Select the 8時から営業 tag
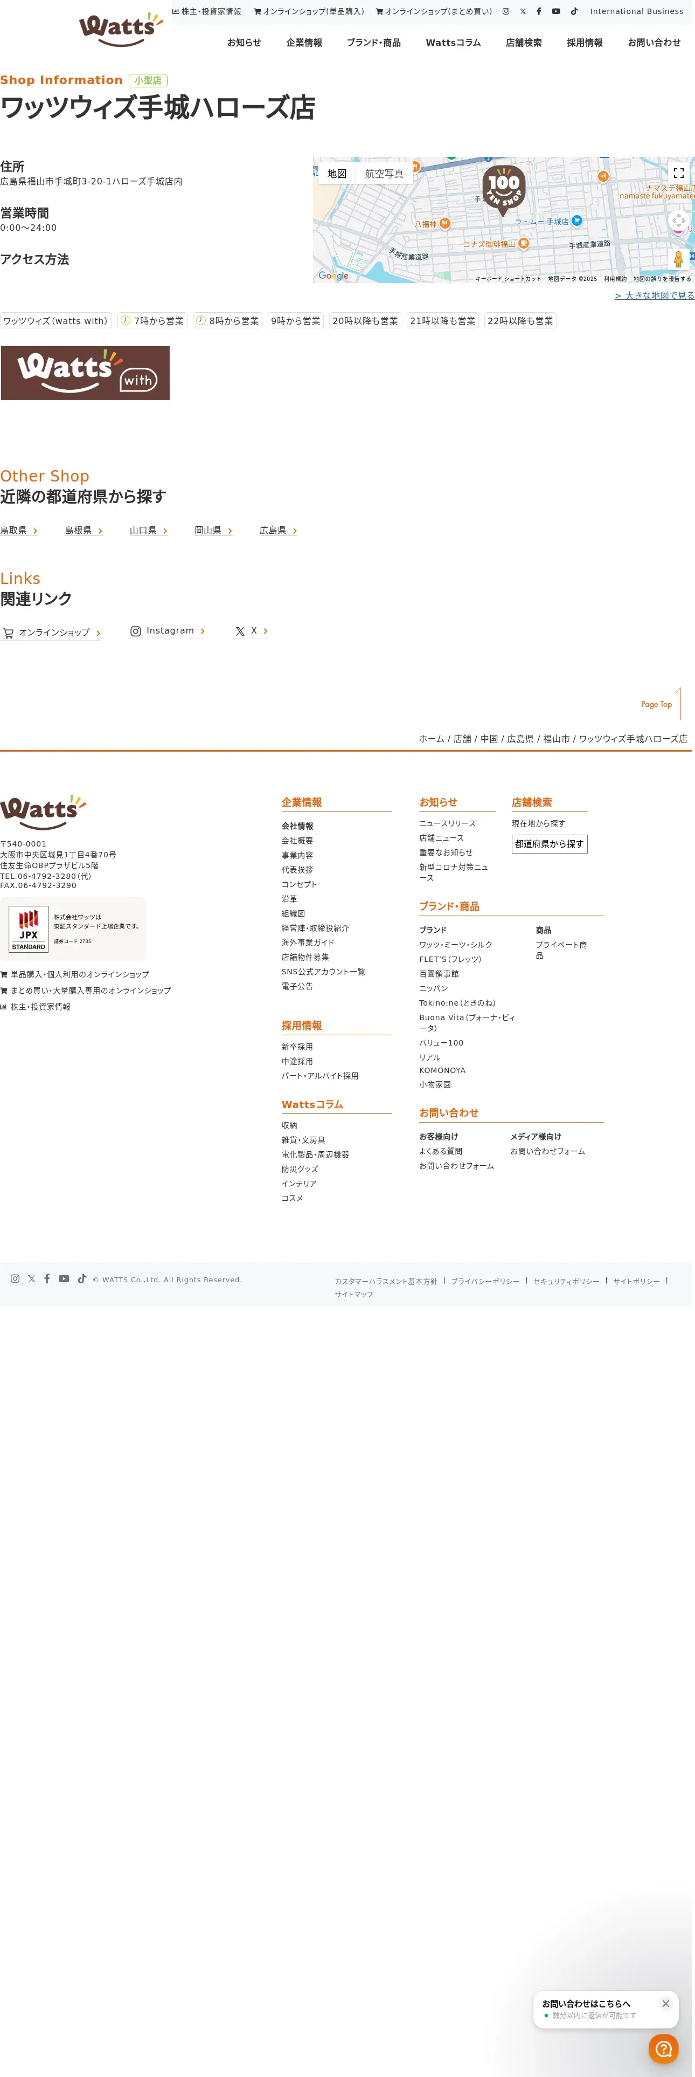695x2077 pixels. pyautogui.click(x=227, y=320)
